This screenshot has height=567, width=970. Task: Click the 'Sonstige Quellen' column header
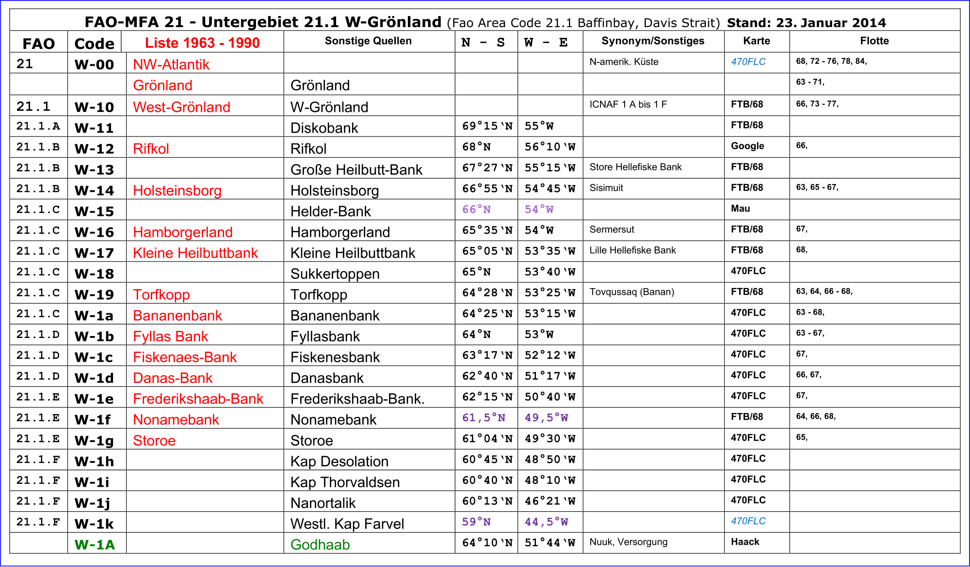tap(368, 41)
